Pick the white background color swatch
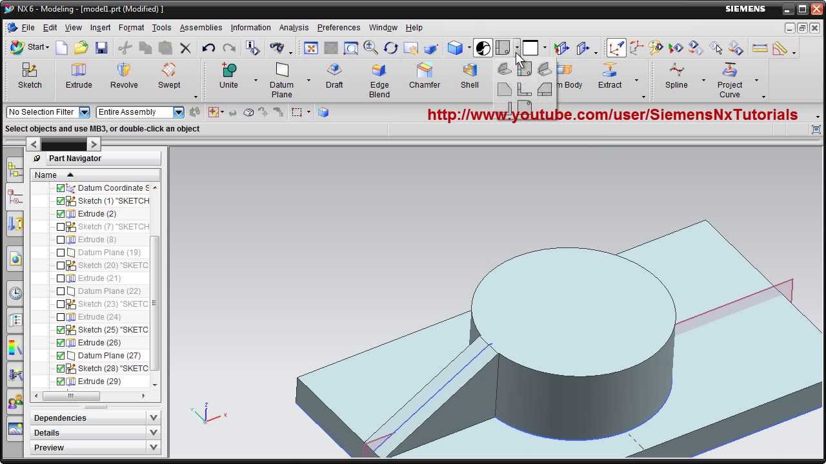Screen dimensions: 826x464 point(530,48)
